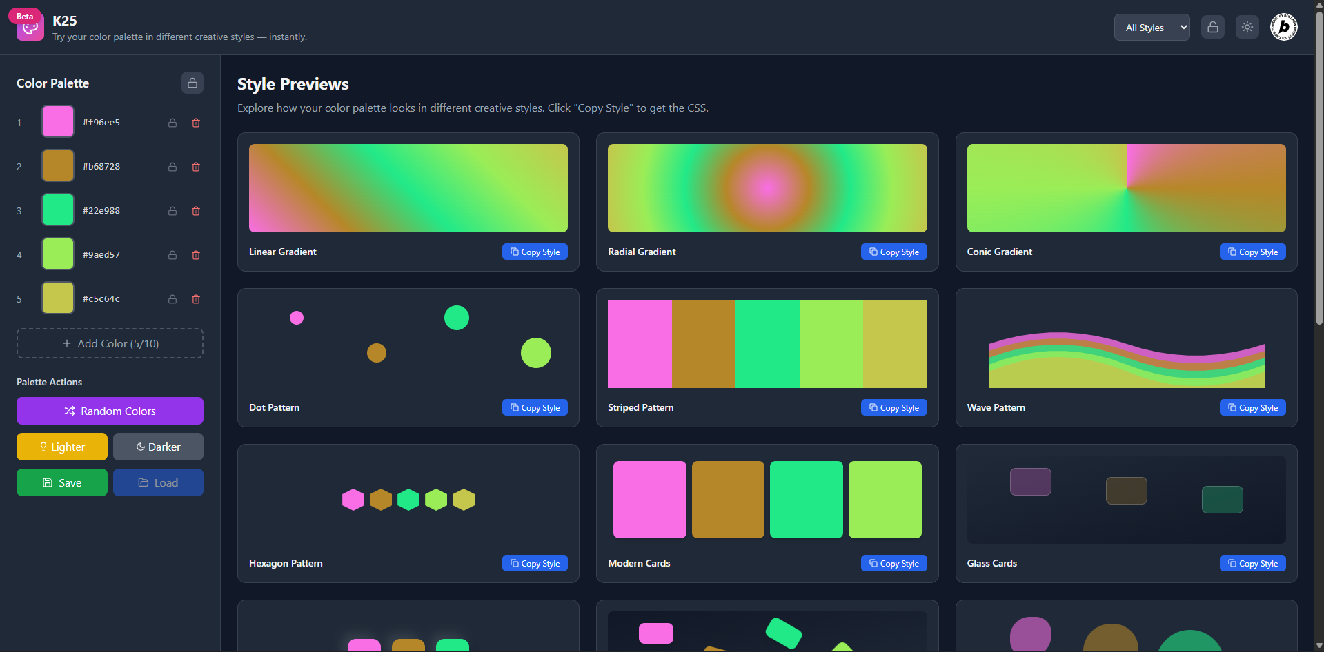Open the All Styles dropdown
Viewport: 1324px width, 652px height.
pos(1152,28)
